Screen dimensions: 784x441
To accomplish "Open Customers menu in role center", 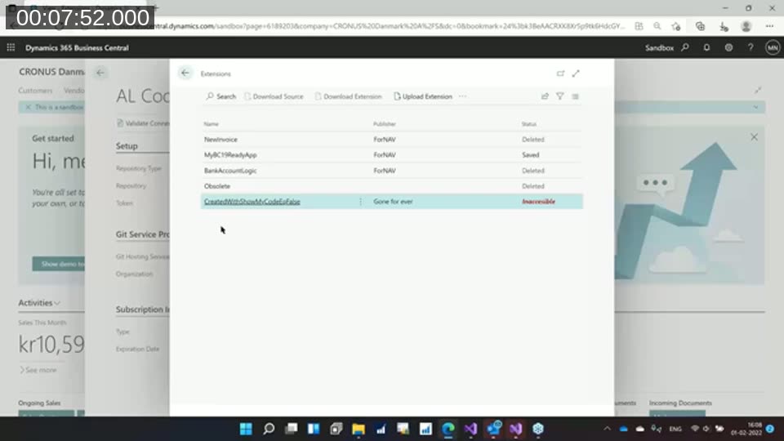I will (35, 91).
